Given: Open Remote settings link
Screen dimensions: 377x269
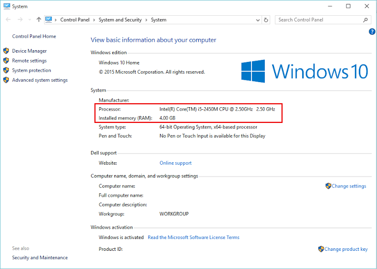Looking at the screenshot, I should pyautogui.click(x=30, y=61).
